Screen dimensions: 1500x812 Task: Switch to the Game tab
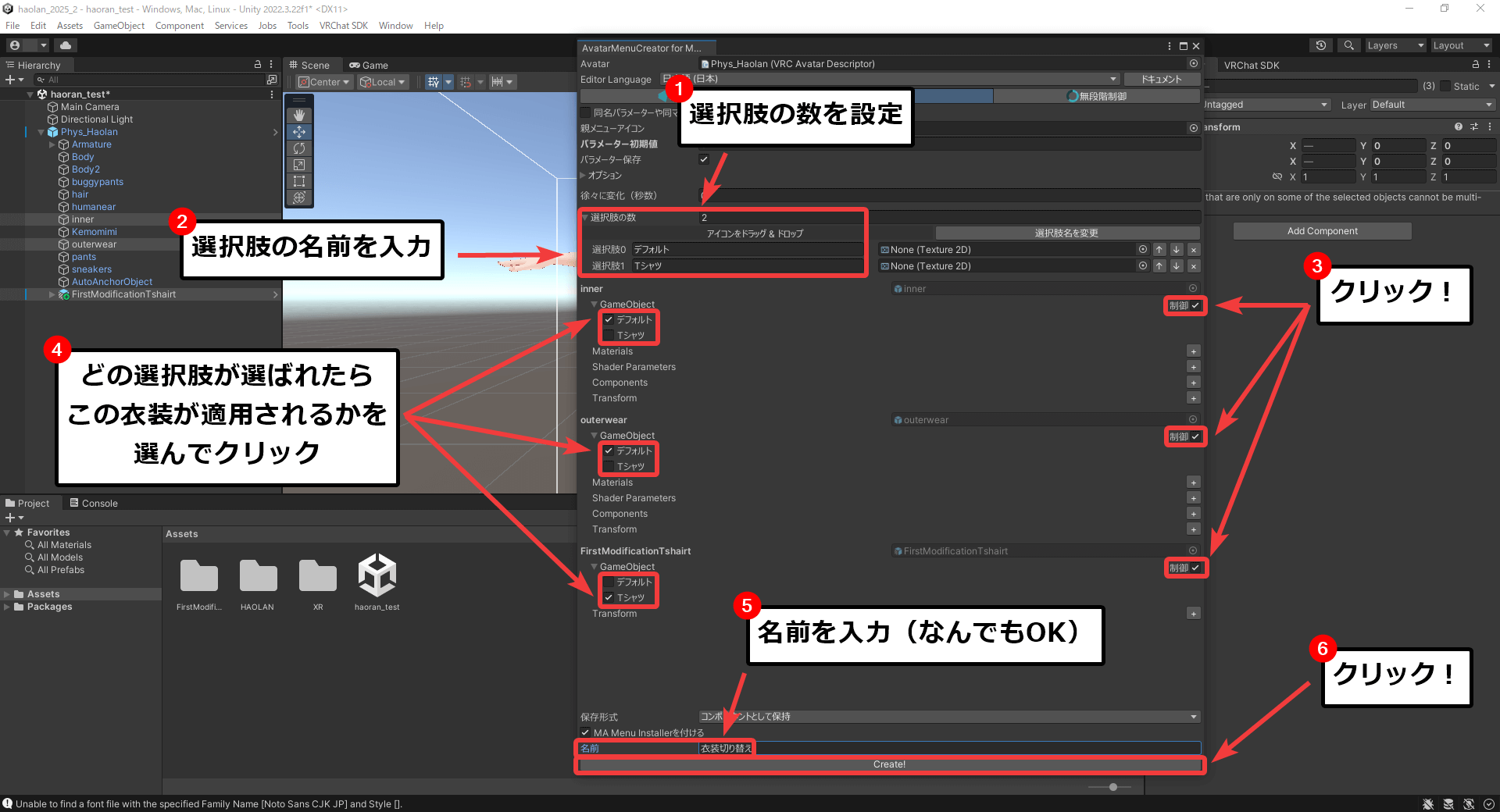[368, 65]
